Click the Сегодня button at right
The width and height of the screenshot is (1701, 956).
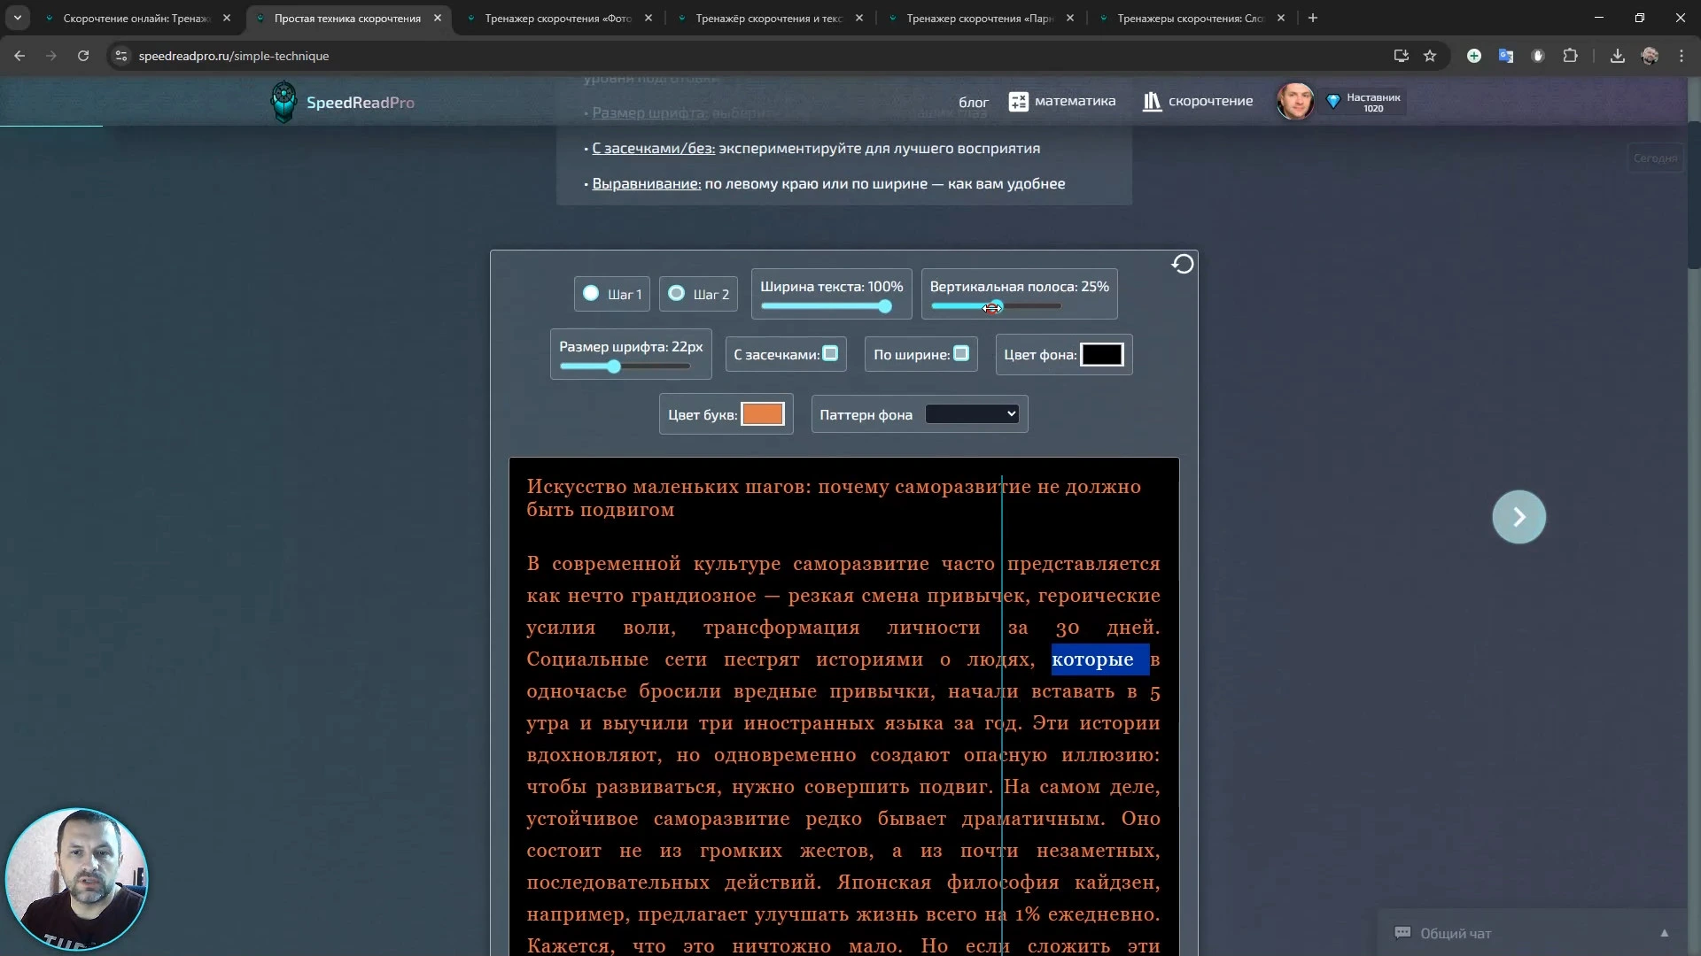1655,158
